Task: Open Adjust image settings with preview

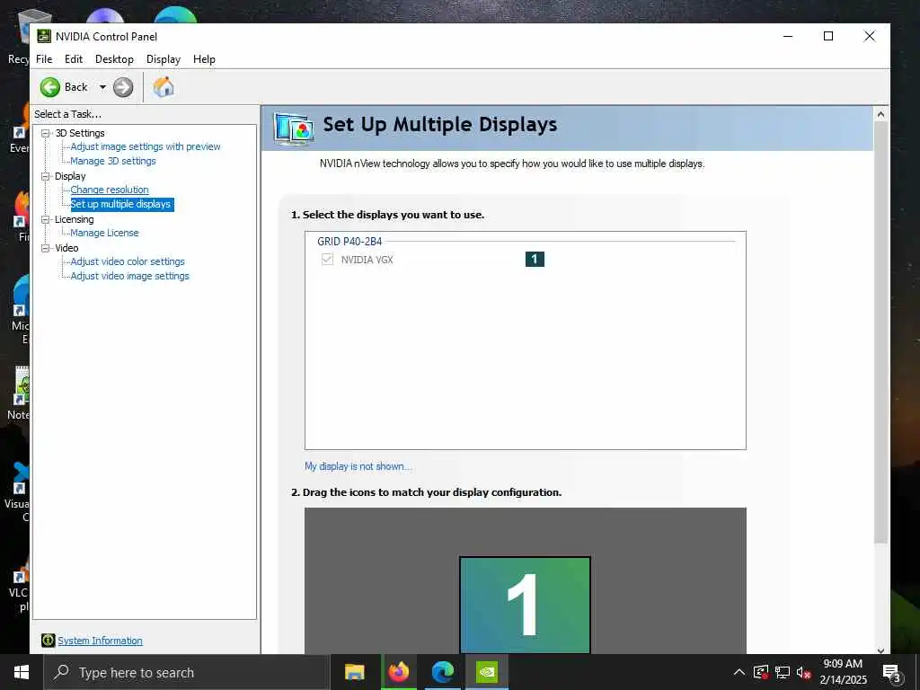Action: pos(146,146)
